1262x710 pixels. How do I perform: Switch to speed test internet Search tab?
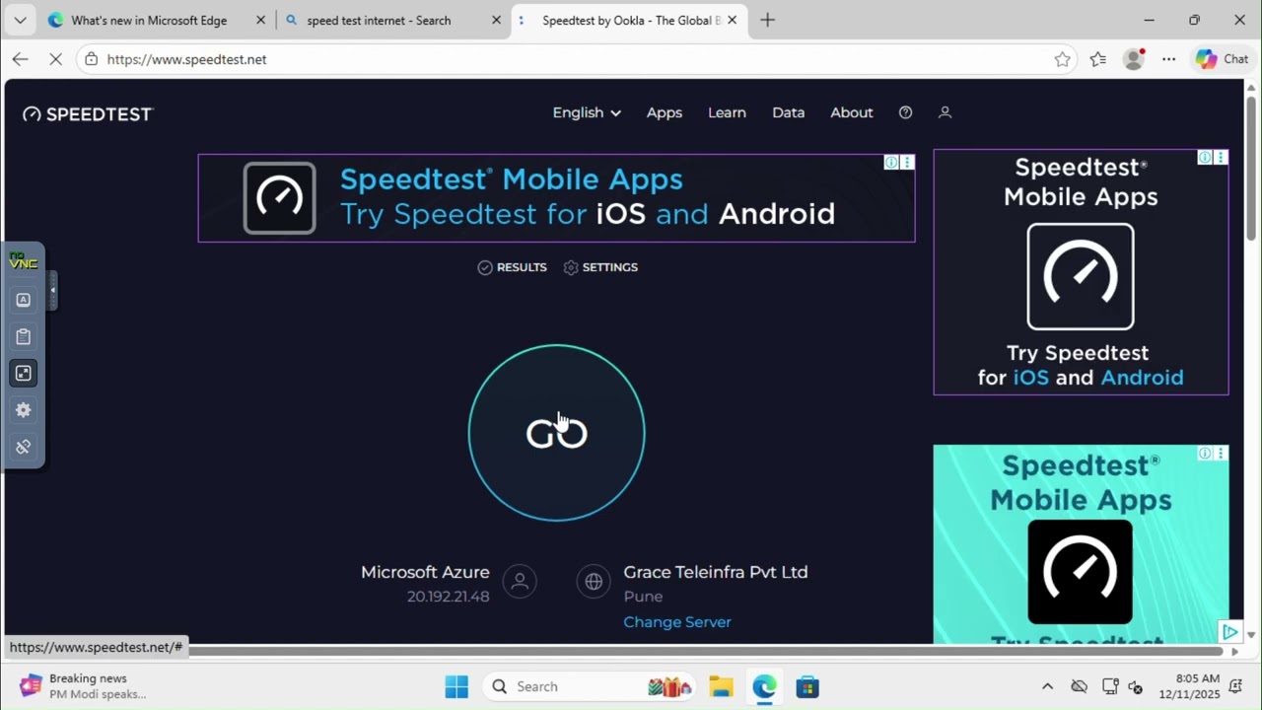pos(379,20)
